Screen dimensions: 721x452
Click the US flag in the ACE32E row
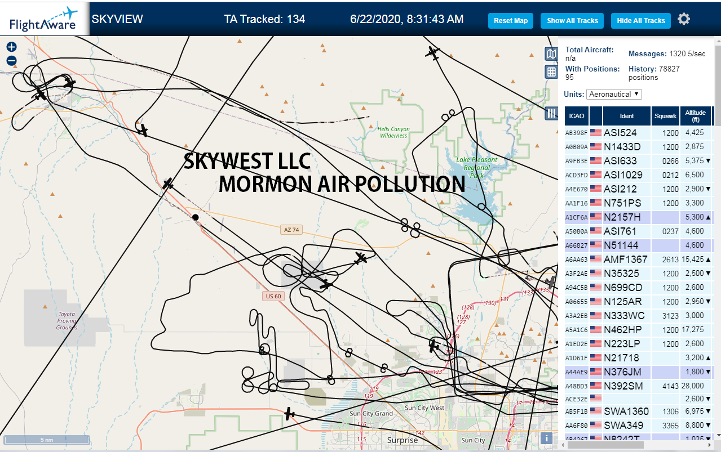(x=596, y=399)
